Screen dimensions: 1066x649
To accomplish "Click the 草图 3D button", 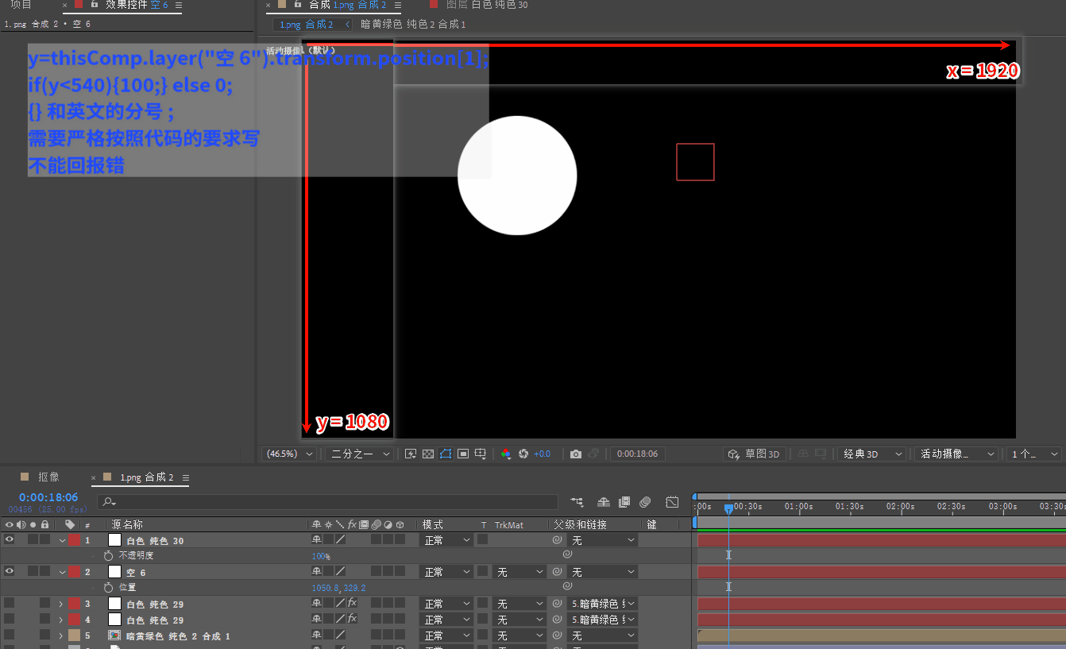I will [755, 454].
